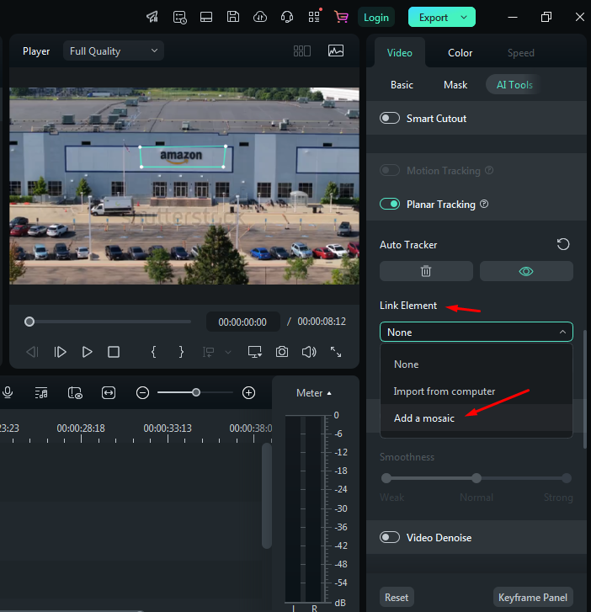The width and height of the screenshot is (591, 612).
Task: Open the Basic sub-tab
Action: pyautogui.click(x=402, y=85)
